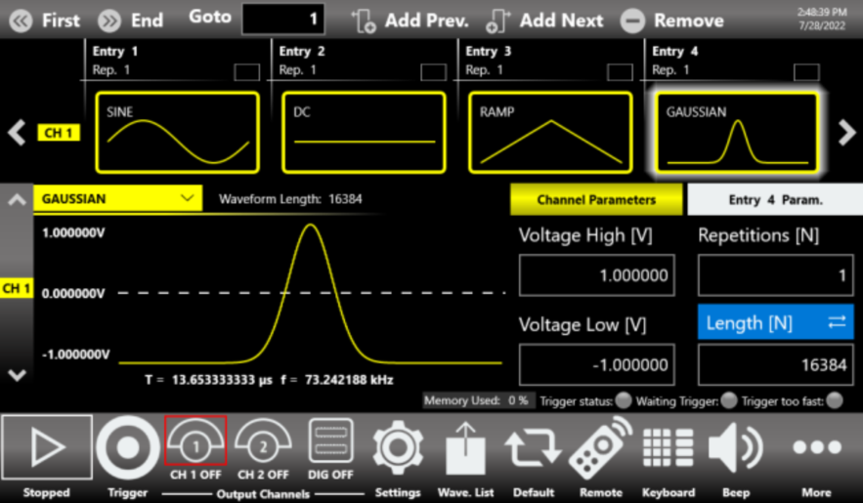Click the frequency value 73.242188 kHz

coord(349,380)
